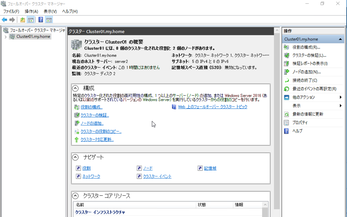Open the ノードの追加... link
347x217 pixels.
(x=92, y=123)
